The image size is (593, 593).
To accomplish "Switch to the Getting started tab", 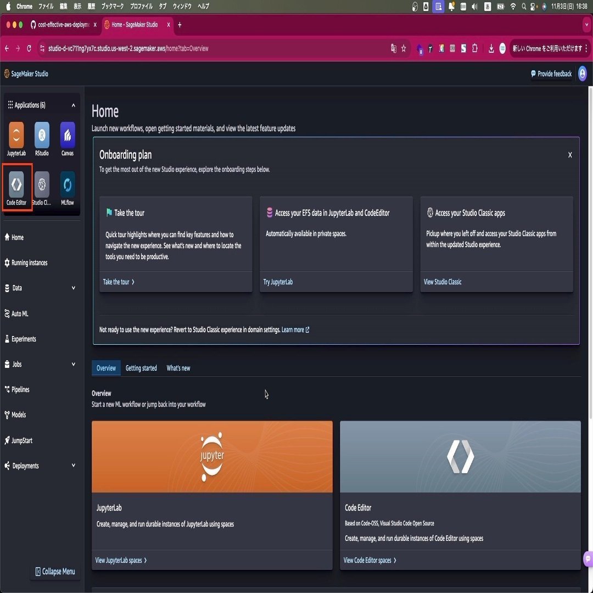I will coord(141,368).
